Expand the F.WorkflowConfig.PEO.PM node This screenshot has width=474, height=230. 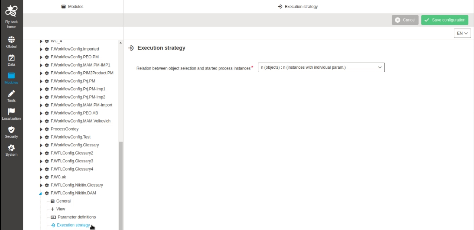[41, 57]
